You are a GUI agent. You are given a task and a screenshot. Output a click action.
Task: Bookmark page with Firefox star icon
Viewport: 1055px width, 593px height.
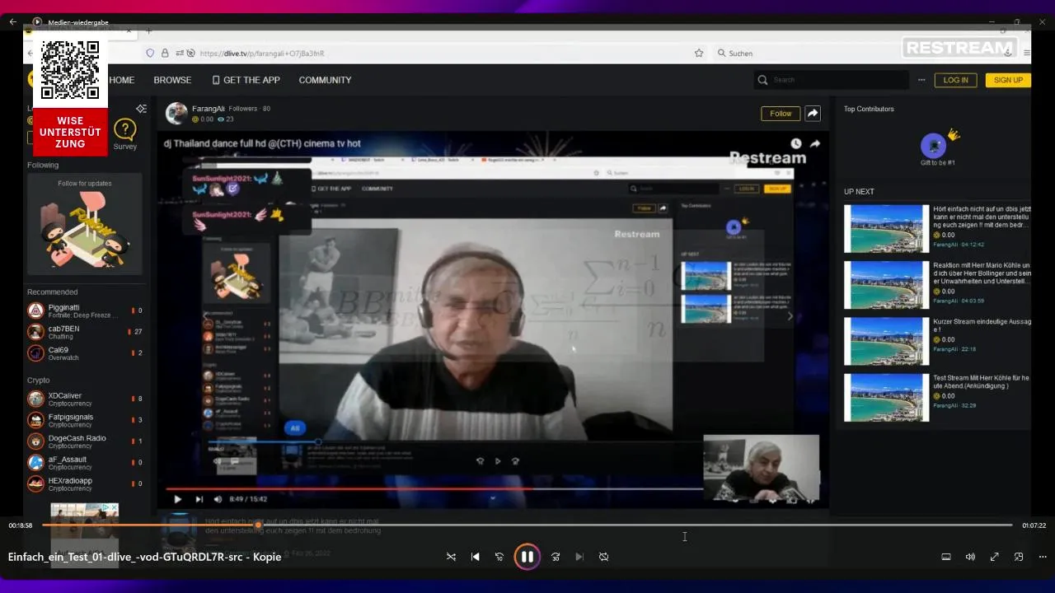[699, 53]
